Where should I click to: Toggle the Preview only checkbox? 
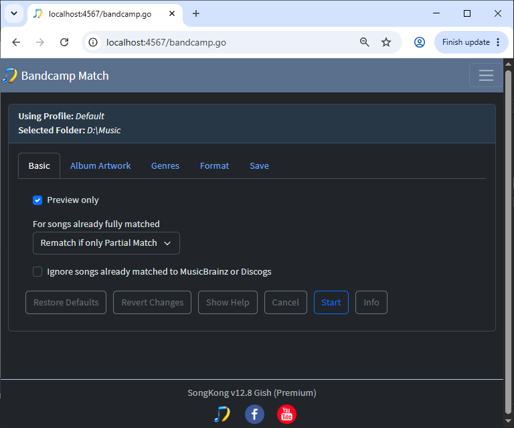point(37,200)
